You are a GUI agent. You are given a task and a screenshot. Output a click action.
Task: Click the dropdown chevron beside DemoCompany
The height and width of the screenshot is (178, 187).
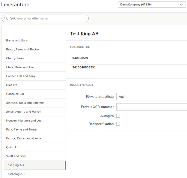point(181,5)
